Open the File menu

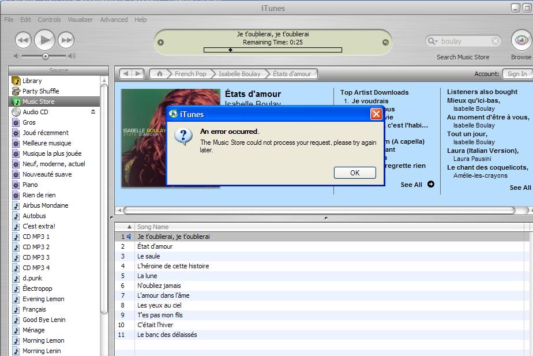click(9, 20)
